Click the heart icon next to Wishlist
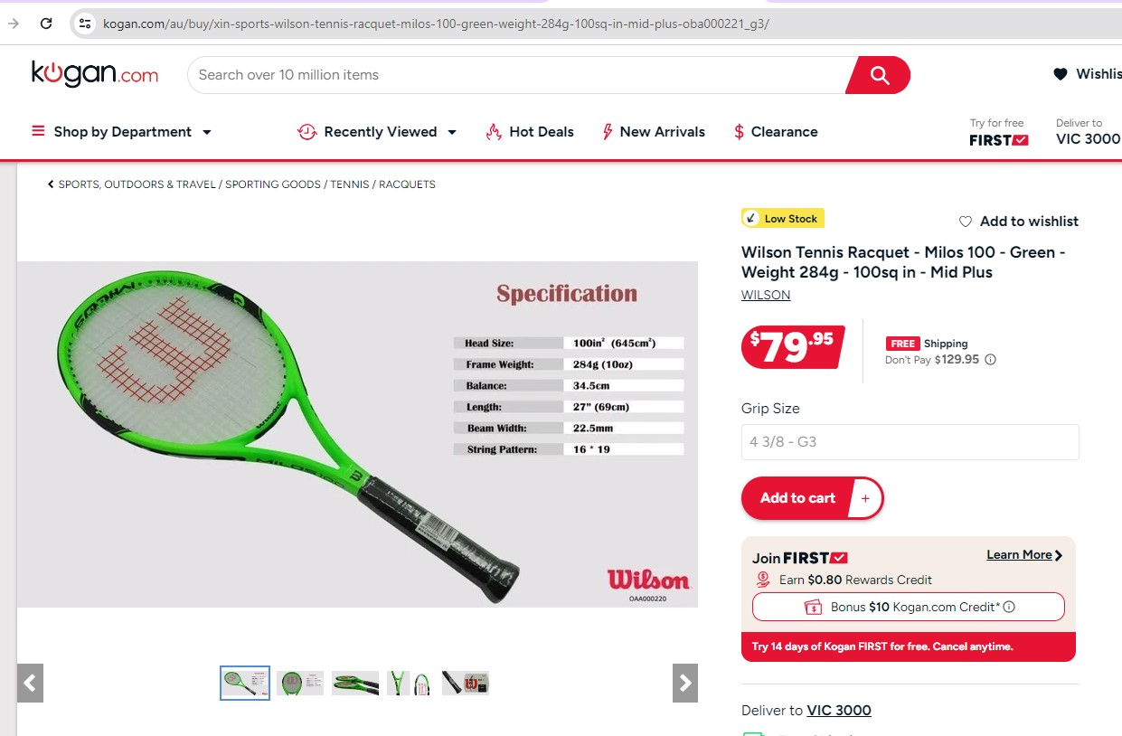Image resolution: width=1122 pixels, height=736 pixels. tap(1061, 74)
